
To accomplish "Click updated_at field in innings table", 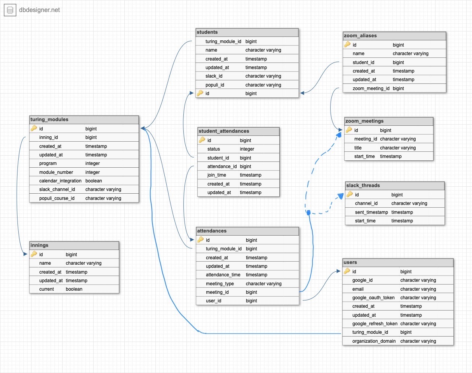I will point(74,280).
